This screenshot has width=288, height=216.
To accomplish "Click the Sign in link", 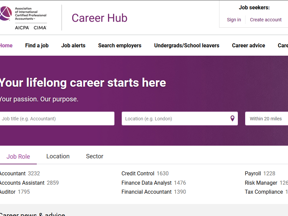I will tap(234, 20).
